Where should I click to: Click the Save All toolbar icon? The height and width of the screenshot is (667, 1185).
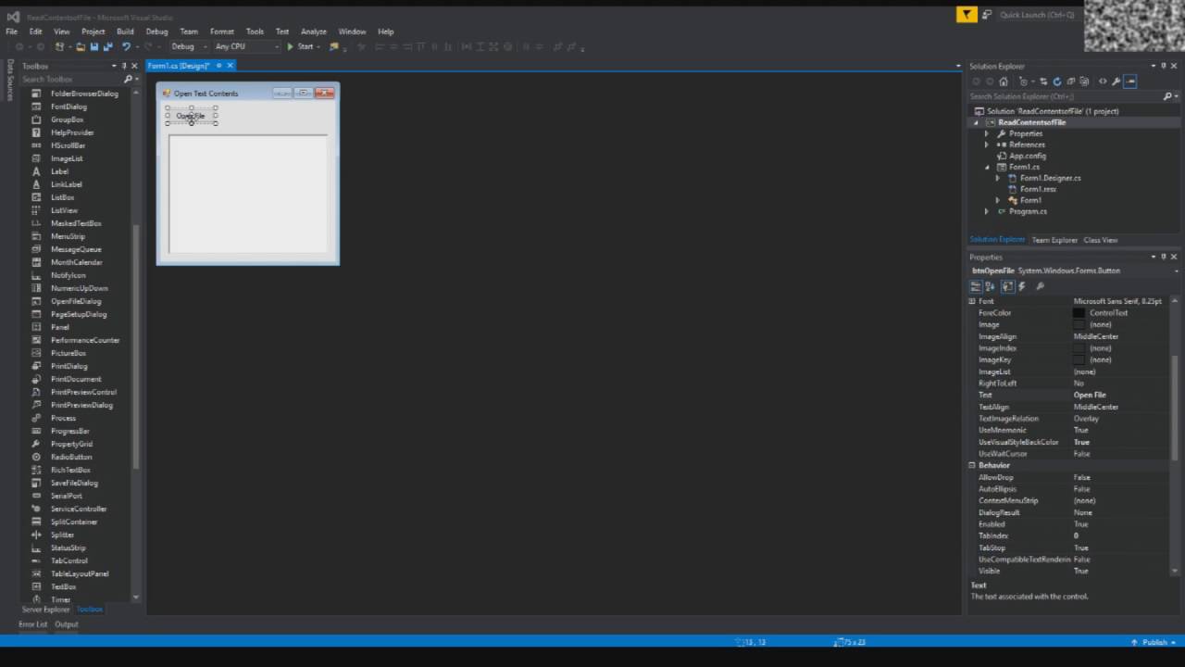(107, 46)
